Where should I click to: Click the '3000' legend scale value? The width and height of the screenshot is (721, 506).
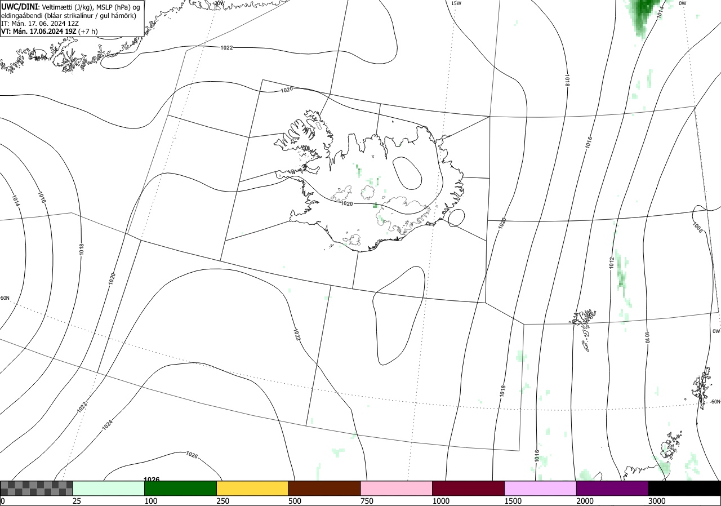657,501
